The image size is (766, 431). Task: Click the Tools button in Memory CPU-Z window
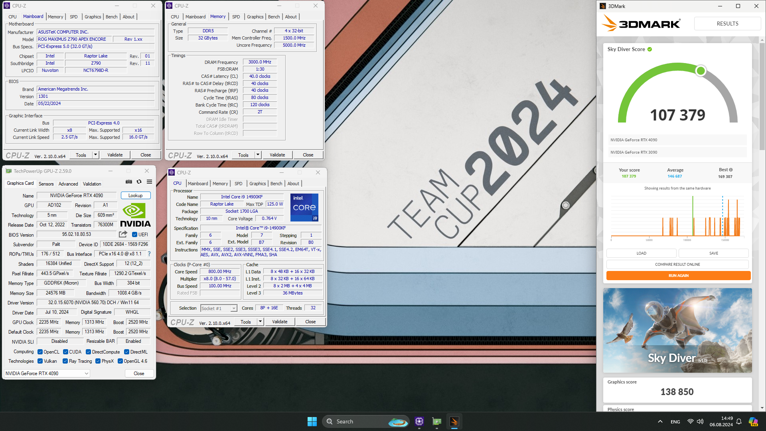pos(243,155)
